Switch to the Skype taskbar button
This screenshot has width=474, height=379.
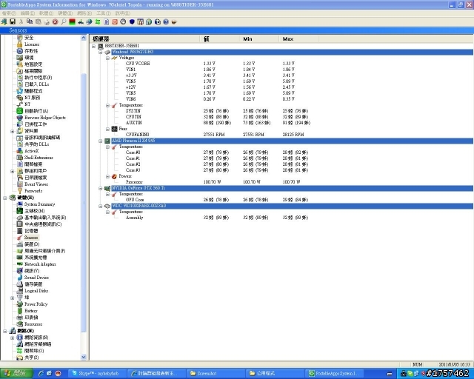[x=97, y=374]
